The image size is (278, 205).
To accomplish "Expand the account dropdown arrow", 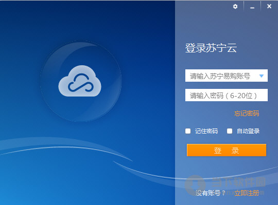I will coord(262,76).
